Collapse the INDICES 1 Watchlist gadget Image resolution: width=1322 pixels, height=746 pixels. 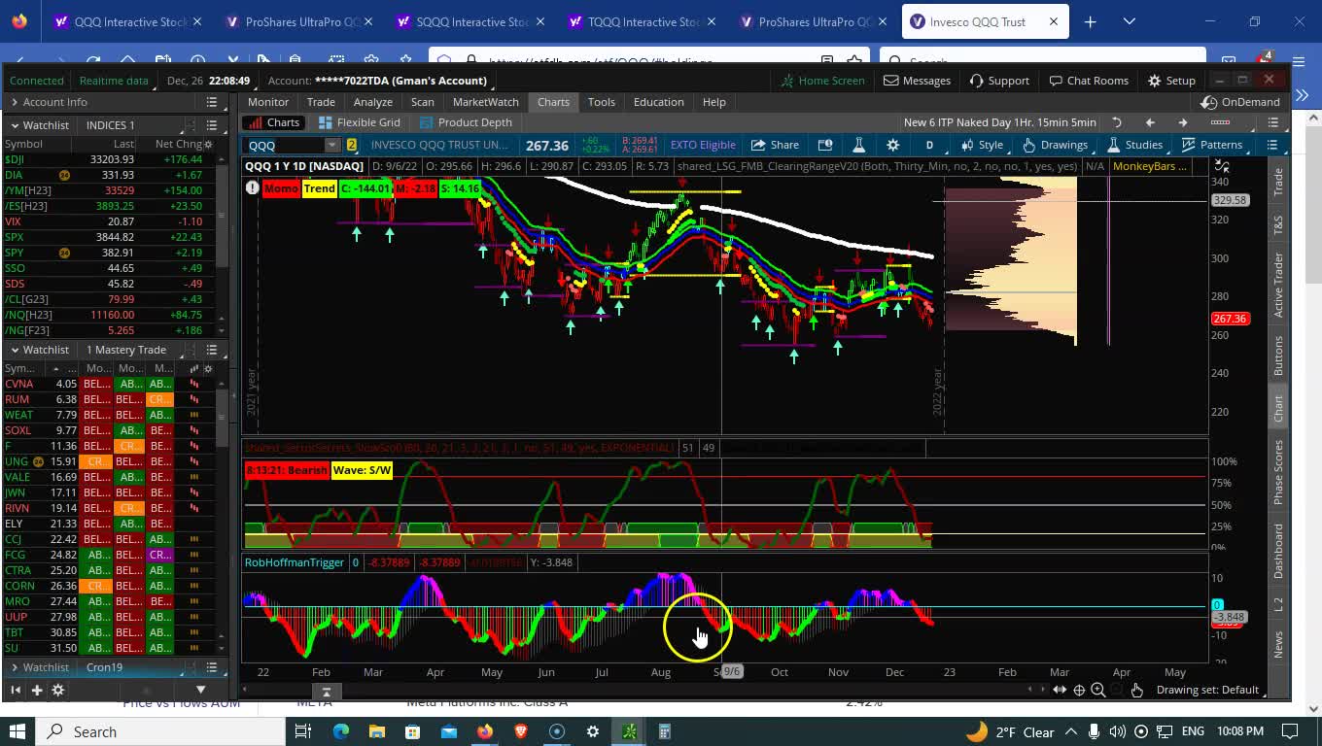pyautogui.click(x=14, y=125)
